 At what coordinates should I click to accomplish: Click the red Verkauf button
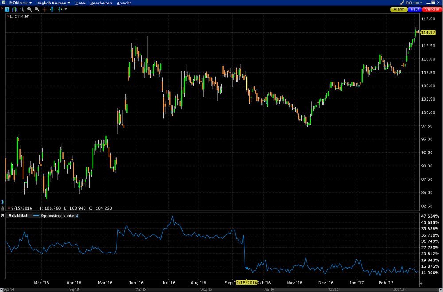tap(432, 9)
